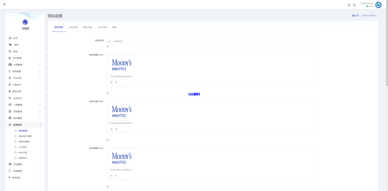Click Admin-Setting breadcrumb

[x=369, y=16]
